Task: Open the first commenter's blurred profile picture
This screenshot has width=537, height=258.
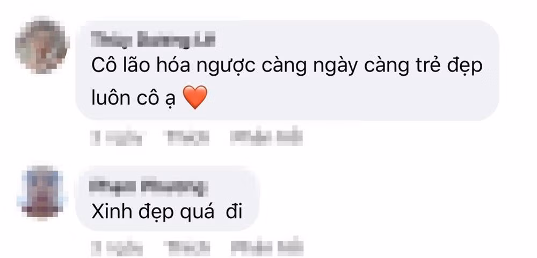Action: coord(42,47)
